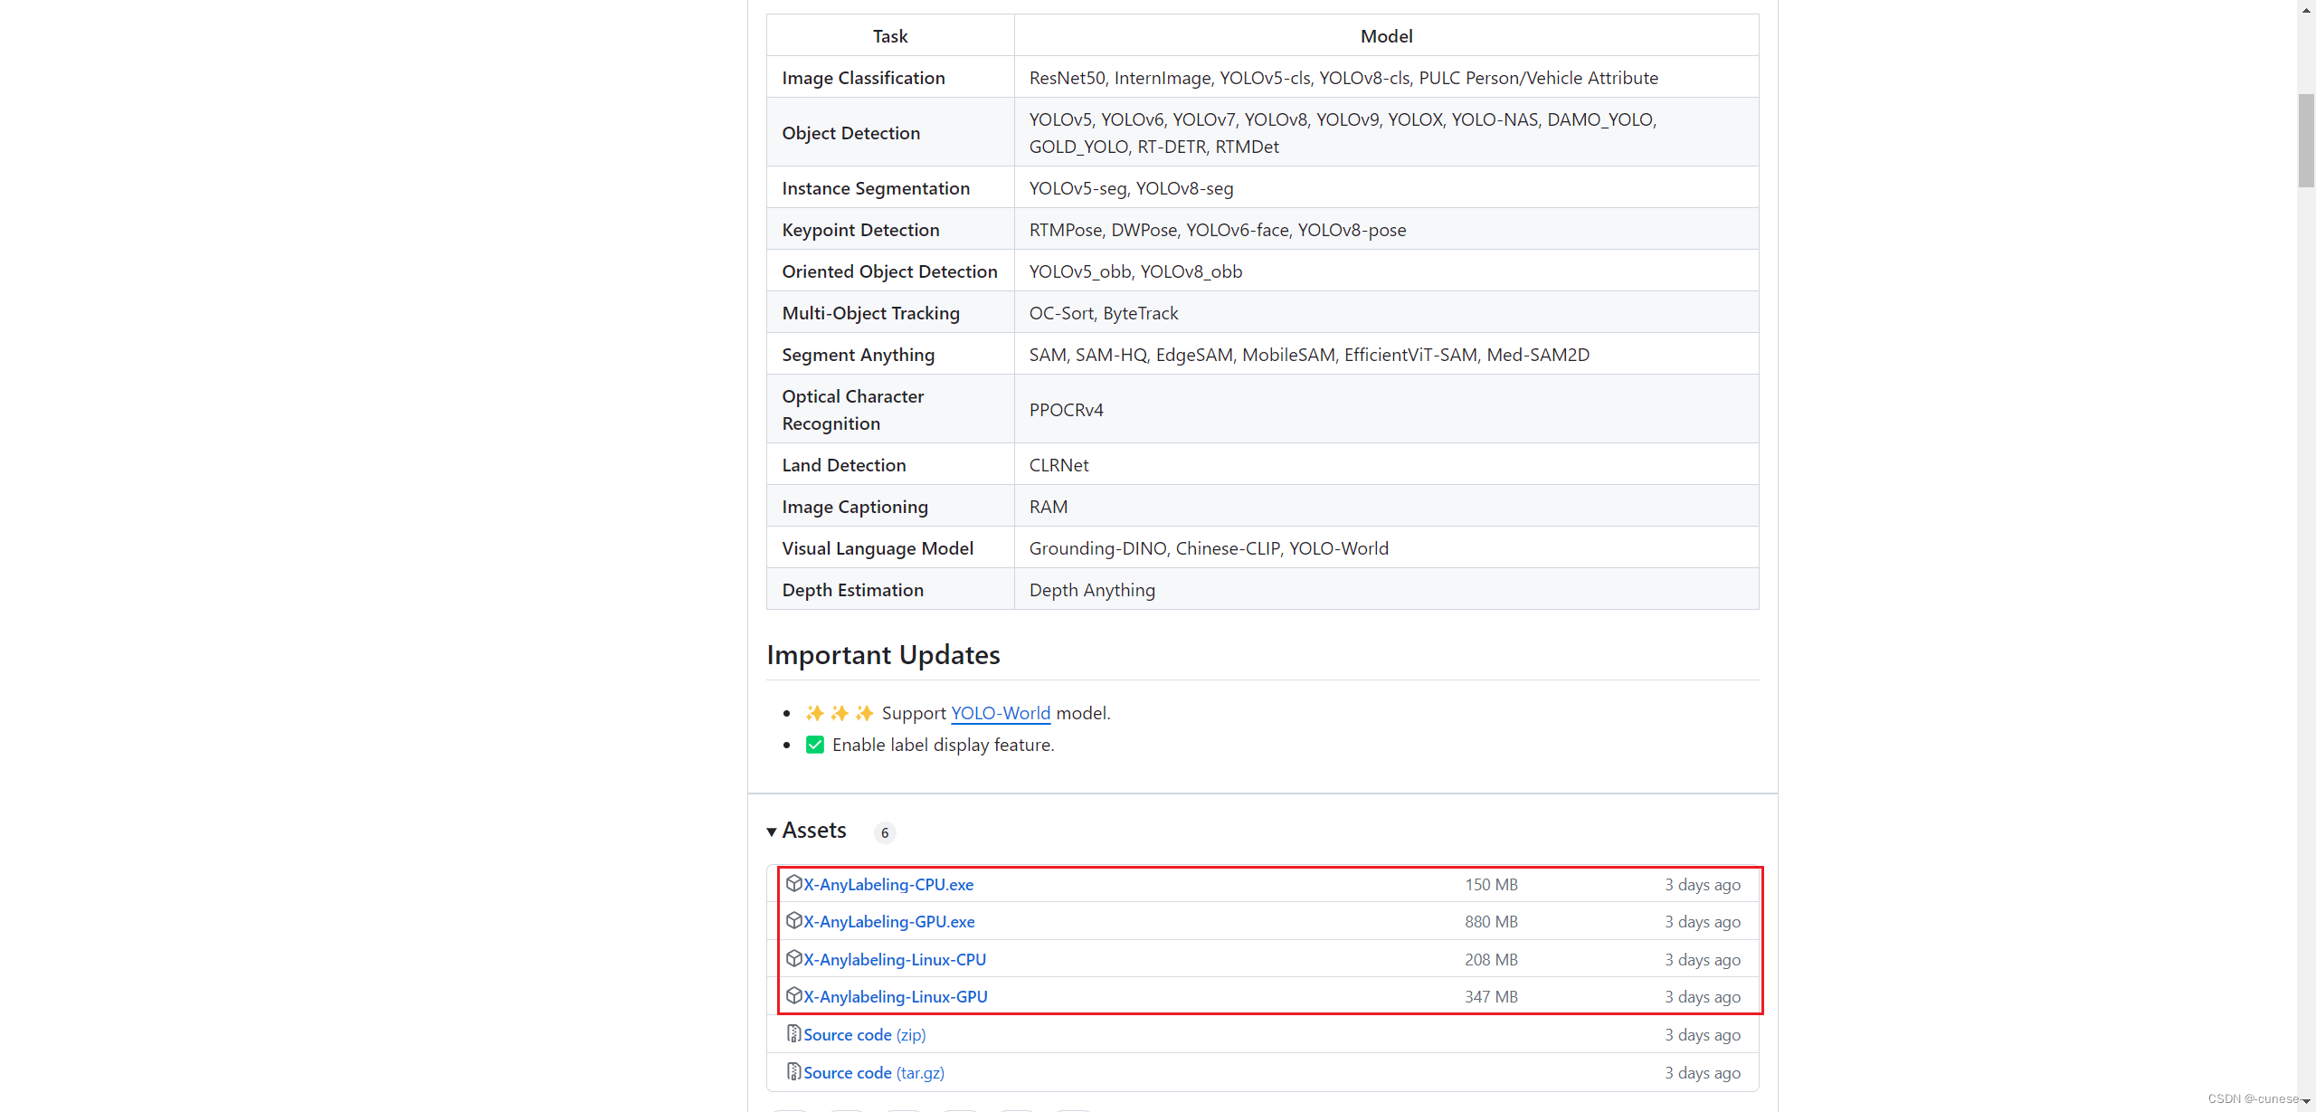The height and width of the screenshot is (1112, 2316).
Task: Click package icon beside X-AnyLabeling-CPU.exe
Action: click(x=793, y=883)
